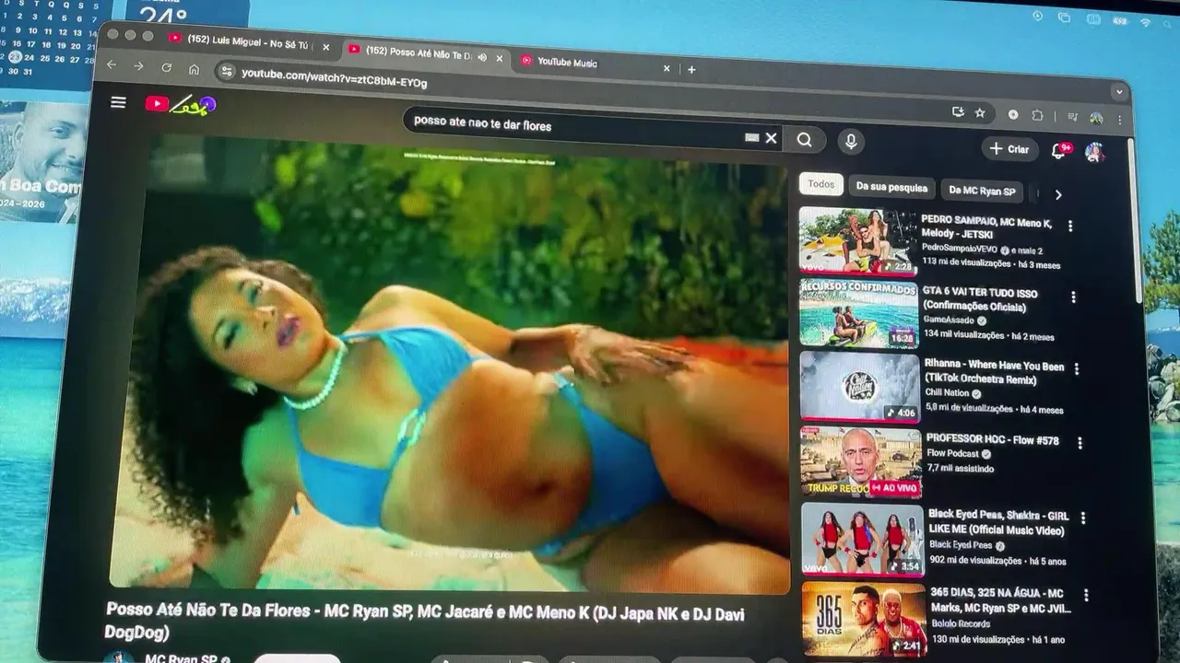Screen dimensions: 1180x663
Task: Open a new browser tab
Action: coord(691,69)
